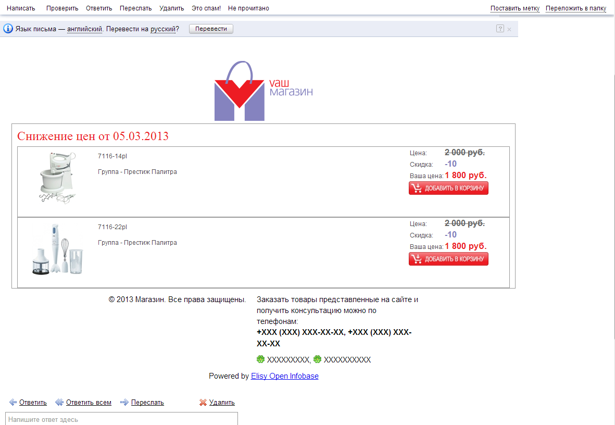Select Написать in the top toolbar

[x=21, y=8]
